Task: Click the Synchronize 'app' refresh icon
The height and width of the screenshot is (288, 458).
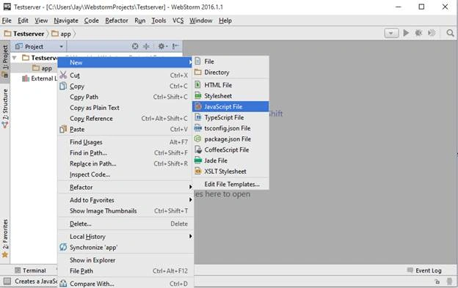Action: [63, 247]
